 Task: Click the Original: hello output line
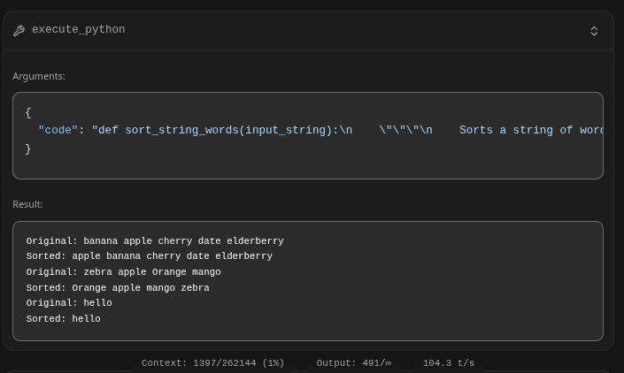pyautogui.click(x=69, y=303)
